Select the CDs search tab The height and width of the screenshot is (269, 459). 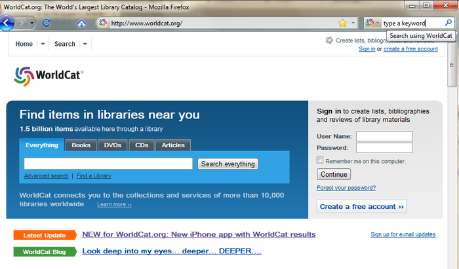[142, 145]
